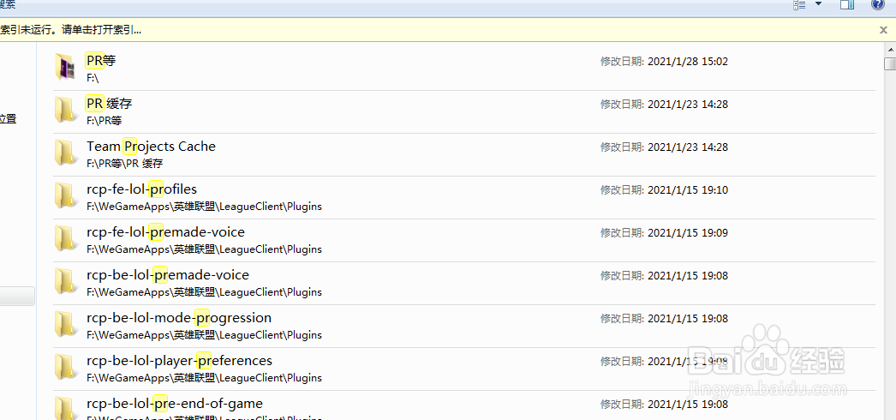The height and width of the screenshot is (420, 896).
Task: Click the path under rcp-be-lol-premade-voice
Action: (205, 292)
